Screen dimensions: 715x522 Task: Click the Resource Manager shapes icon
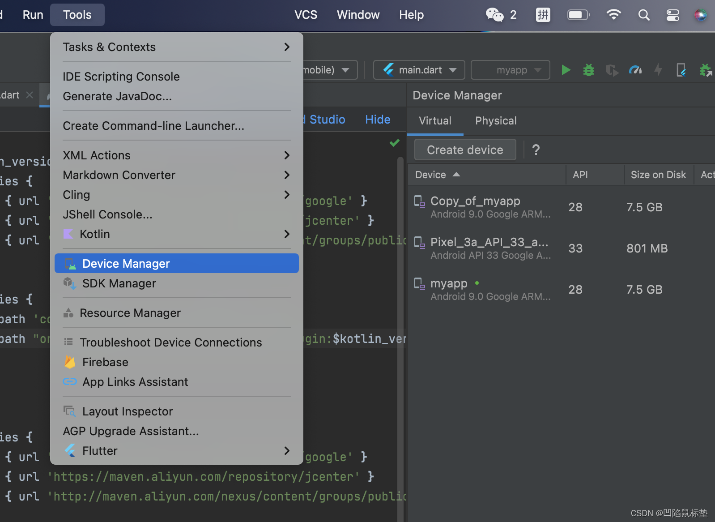(x=68, y=312)
